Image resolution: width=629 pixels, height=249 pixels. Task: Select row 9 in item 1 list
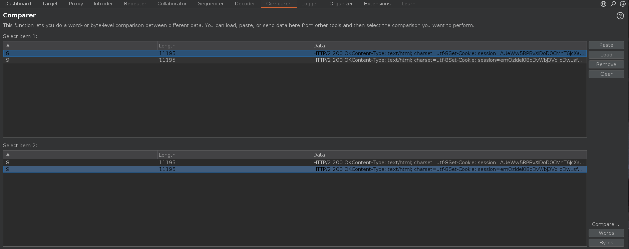coord(167,60)
